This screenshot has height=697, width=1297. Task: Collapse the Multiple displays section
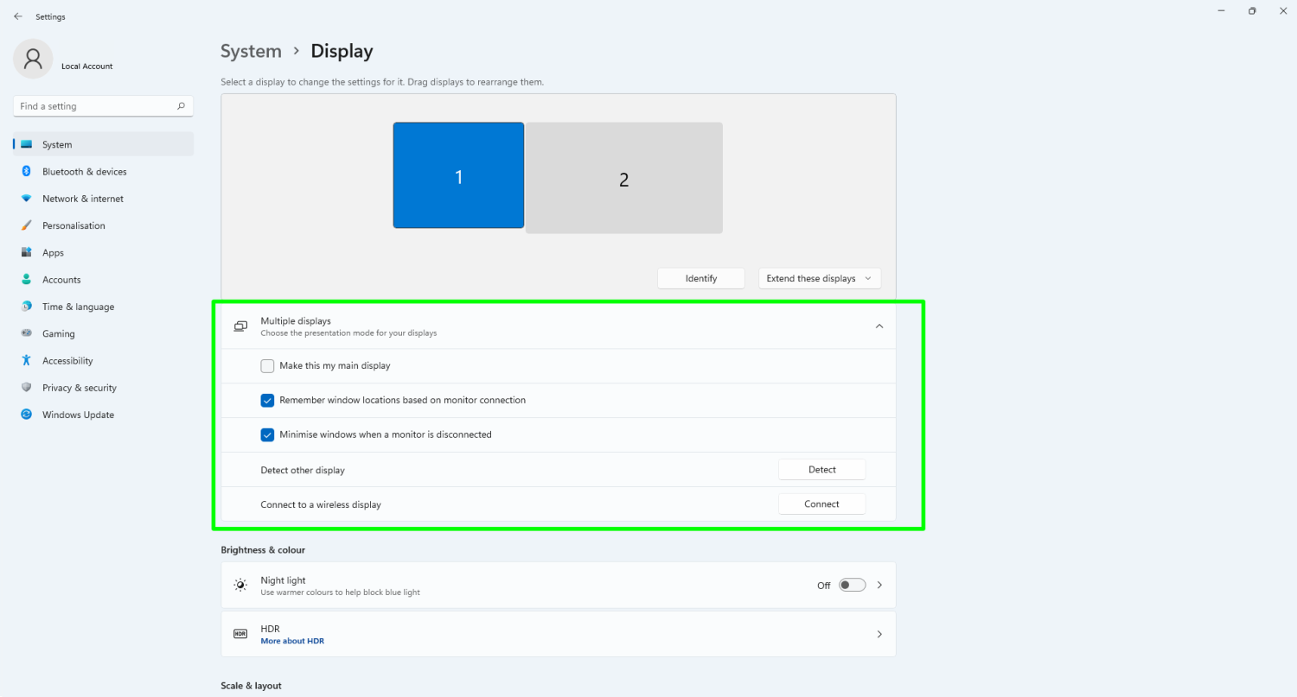879,326
